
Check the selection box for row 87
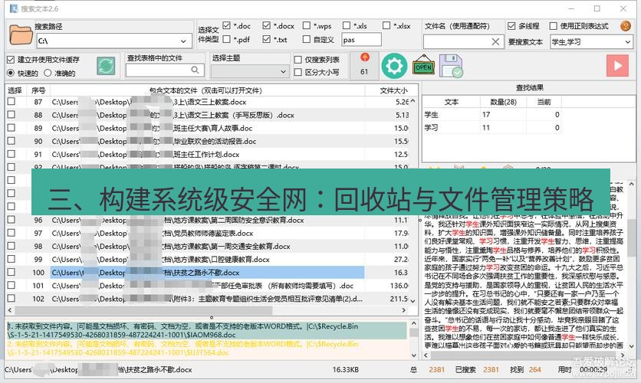pos(11,102)
